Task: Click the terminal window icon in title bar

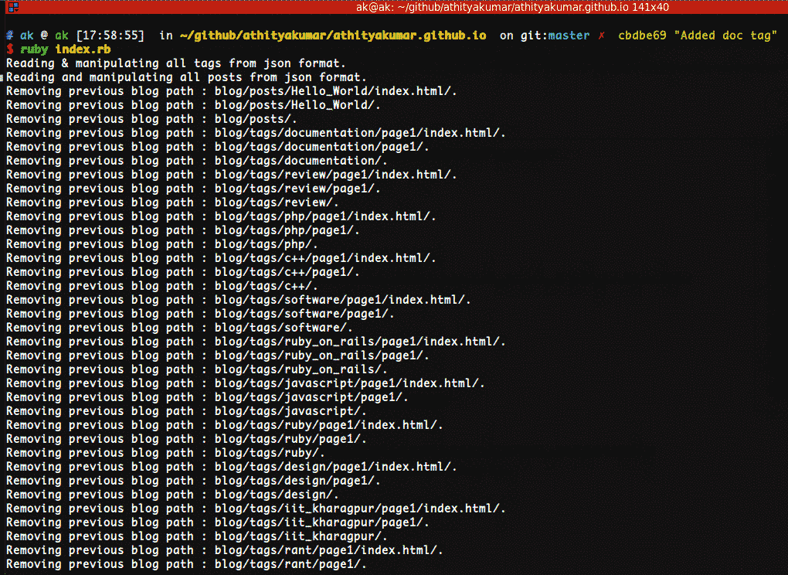Action: [x=13, y=7]
